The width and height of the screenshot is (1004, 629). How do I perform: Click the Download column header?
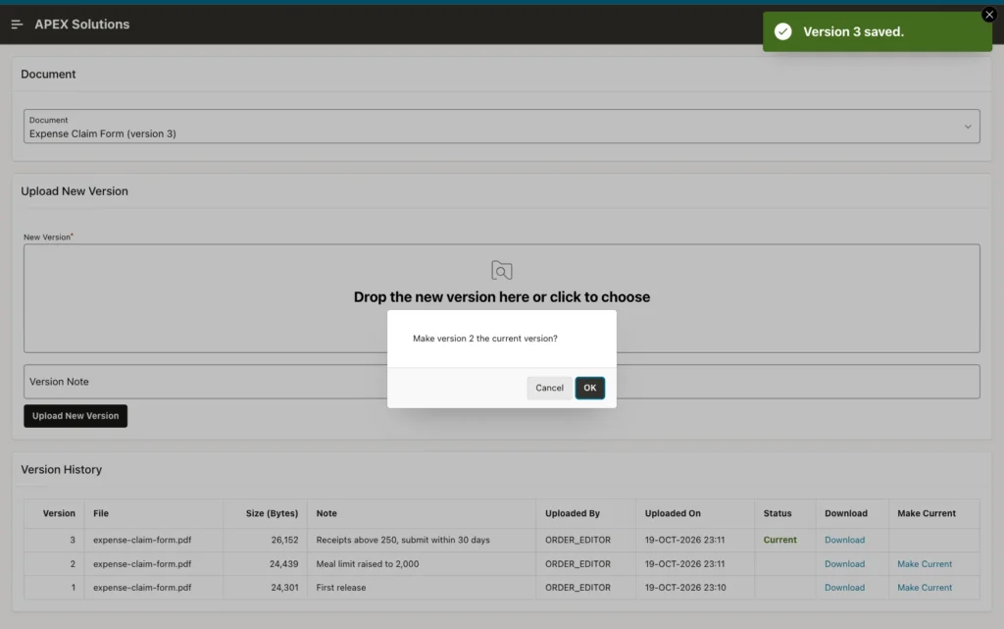pos(845,513)
